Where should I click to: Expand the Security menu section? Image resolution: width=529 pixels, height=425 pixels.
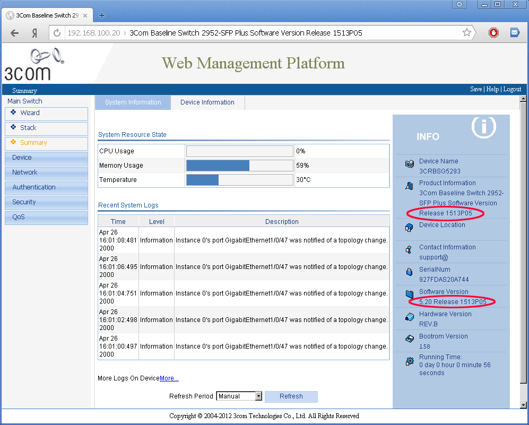click(47, 202)
